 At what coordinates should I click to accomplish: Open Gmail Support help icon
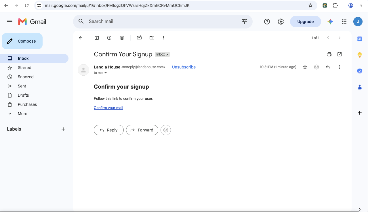(x=267, y=22)
